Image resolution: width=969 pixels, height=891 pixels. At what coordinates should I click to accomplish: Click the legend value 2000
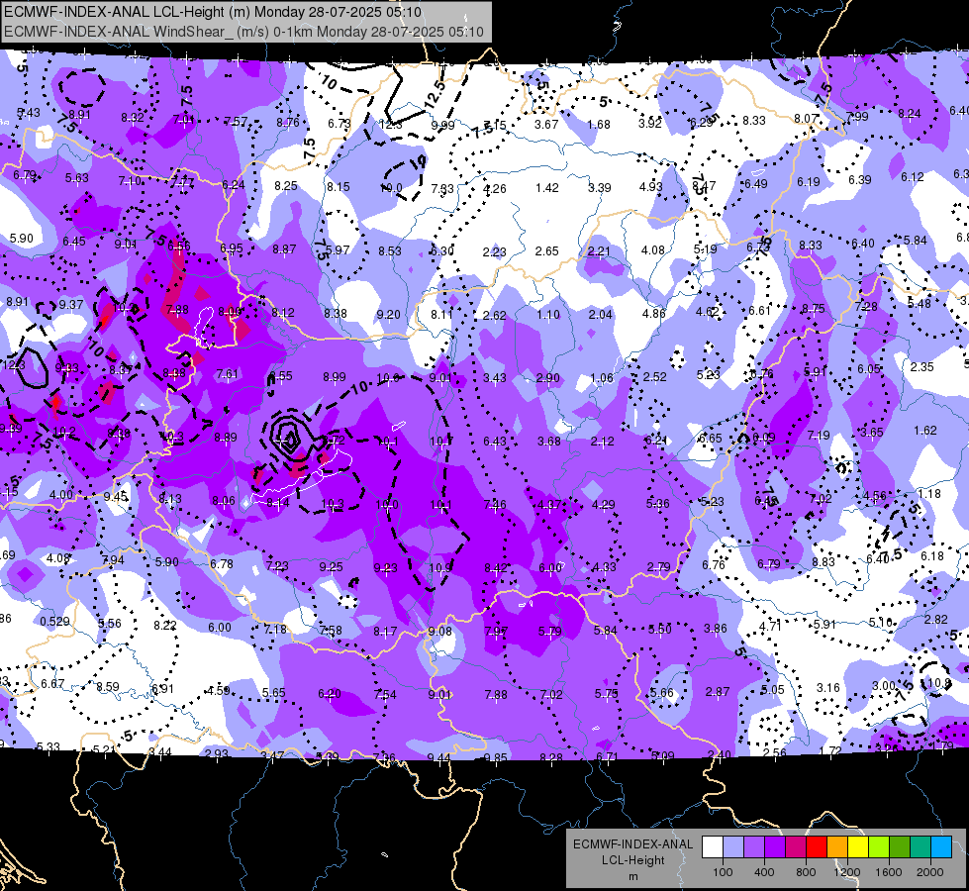coord(930,872)
